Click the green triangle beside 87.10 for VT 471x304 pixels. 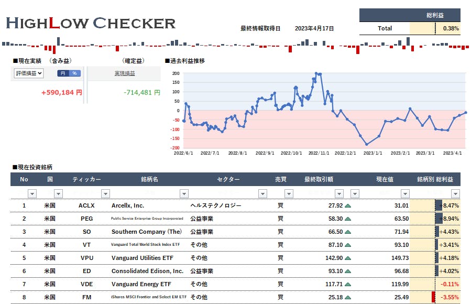(x=348, y=245)
